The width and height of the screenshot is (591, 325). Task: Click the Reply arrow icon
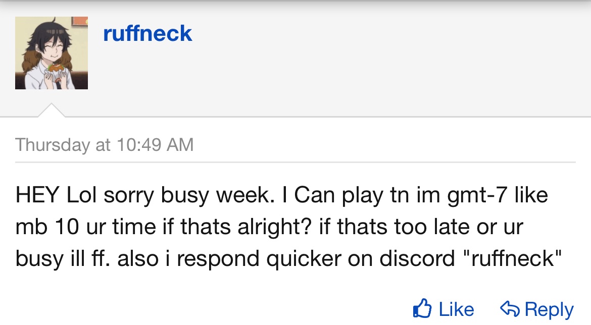point(509,308)
